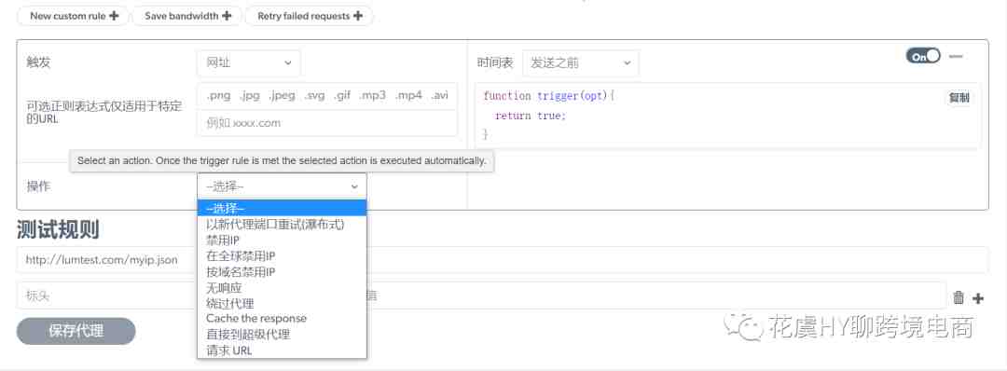Add the Save bandwidth preset rule

coord(186,16)
